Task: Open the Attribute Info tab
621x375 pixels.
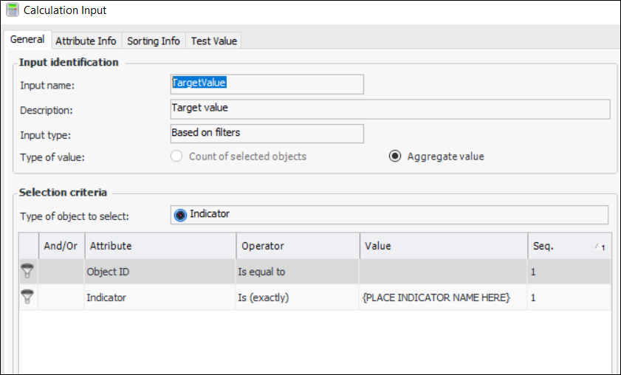Action: [86, 41]
